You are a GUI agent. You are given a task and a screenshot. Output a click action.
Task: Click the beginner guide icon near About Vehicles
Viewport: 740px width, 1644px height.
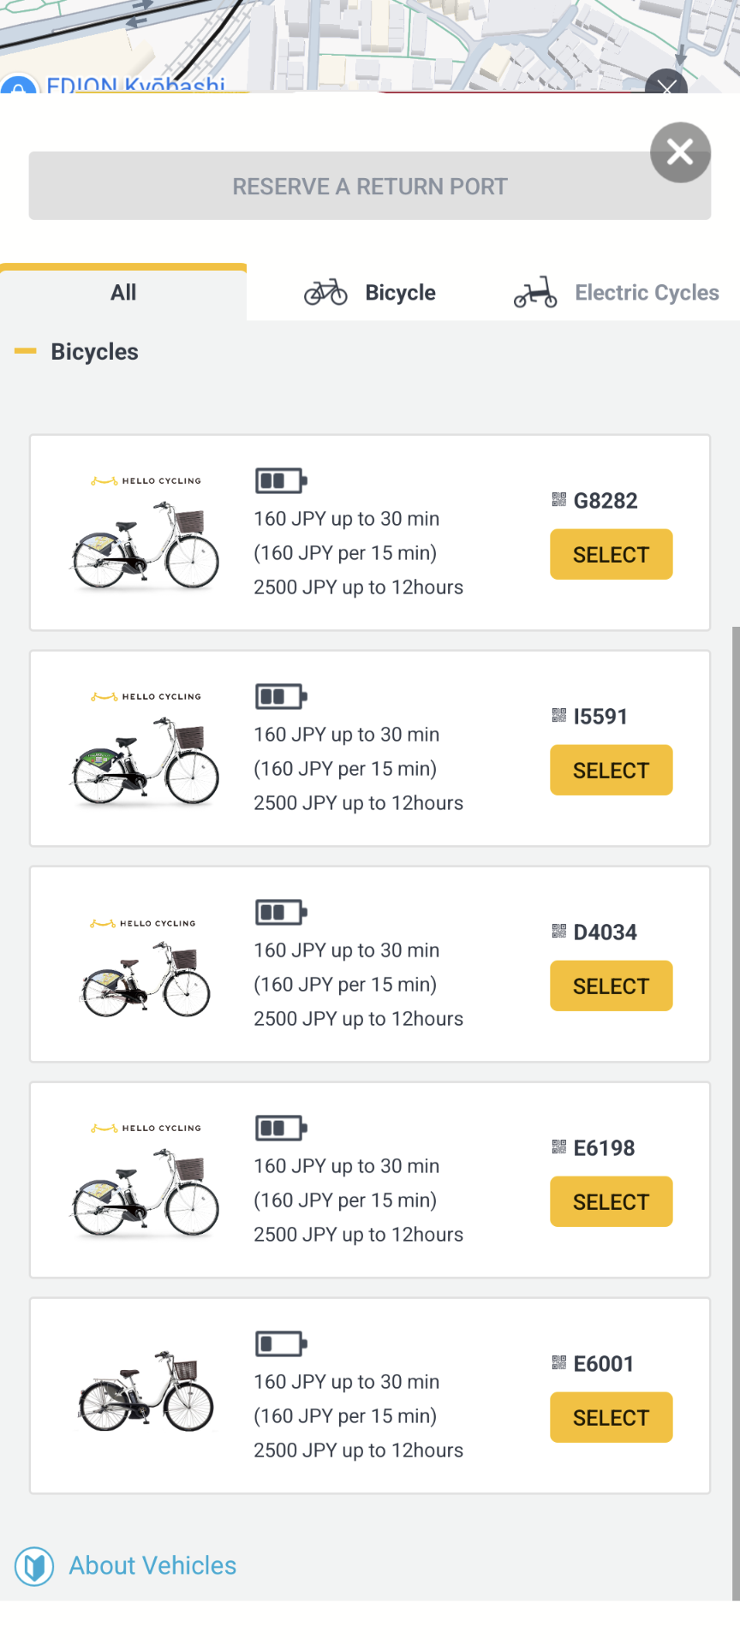[34, 1566]
